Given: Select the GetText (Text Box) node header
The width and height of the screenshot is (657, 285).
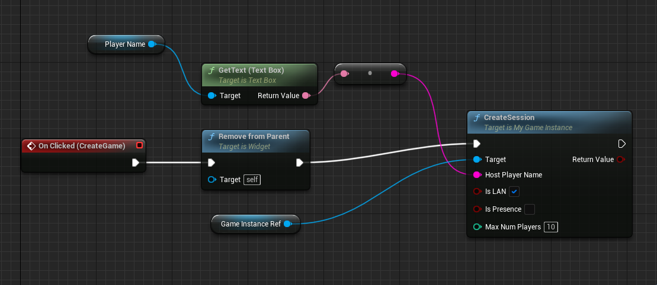Looking at the screenshot, I should coord(259,75).
